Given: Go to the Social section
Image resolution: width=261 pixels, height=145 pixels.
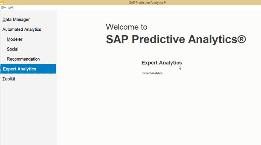Looking at the screenshot, I should pos(13,49).
